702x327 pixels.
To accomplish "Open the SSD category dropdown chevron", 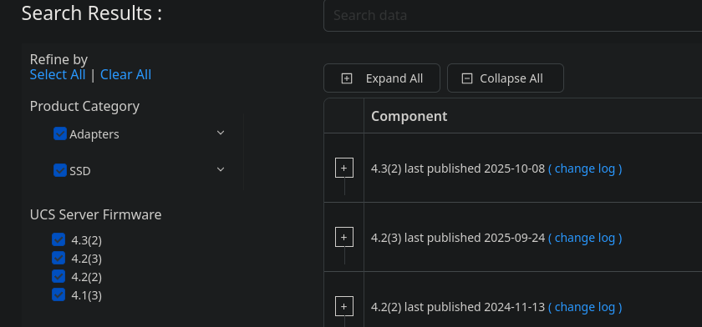I will tap(221, 169).
